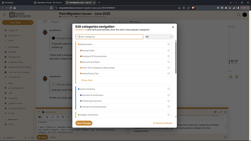Open Retailers & Direct Sales category
Viewport: 251px width, 141px height.
20,67
